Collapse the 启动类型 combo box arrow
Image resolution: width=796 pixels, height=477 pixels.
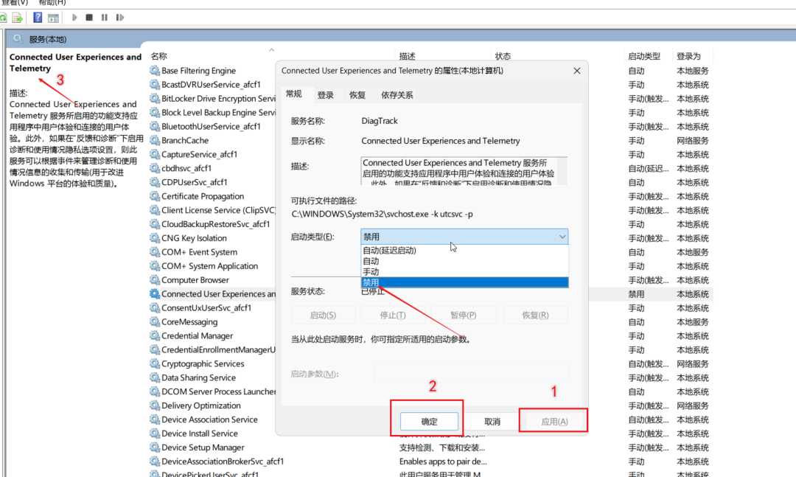562,237
